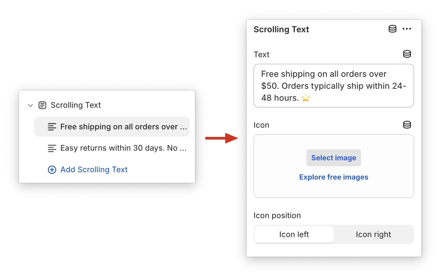Click the text block icon beside Free shipping
Image resolution: width=440 pixels, height=278 pixels.
pos(52,127)
